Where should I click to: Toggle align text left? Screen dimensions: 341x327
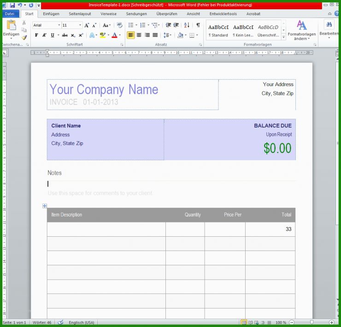[x=131, y=35]
